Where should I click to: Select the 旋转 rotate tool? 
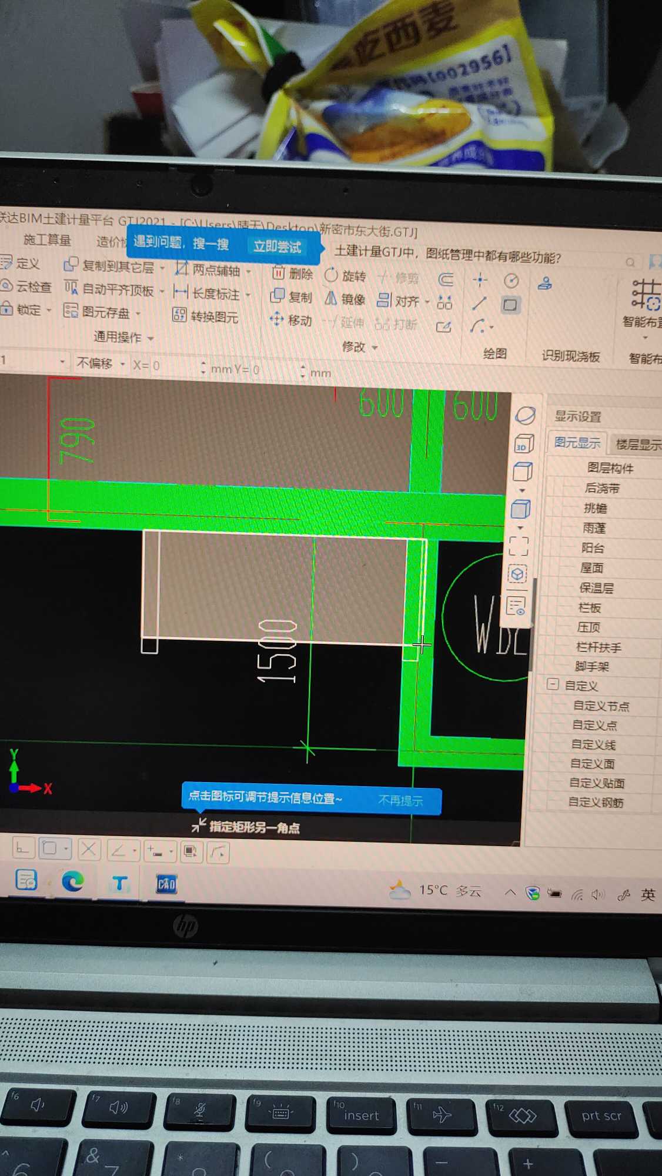point(345,276)
